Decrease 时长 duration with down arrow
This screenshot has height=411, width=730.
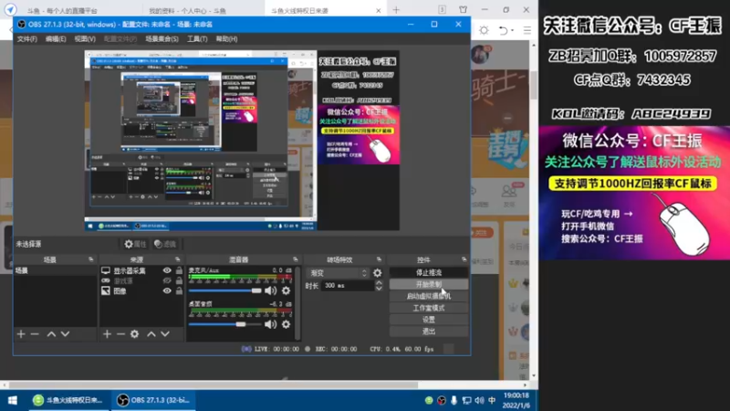click(379, 289)
